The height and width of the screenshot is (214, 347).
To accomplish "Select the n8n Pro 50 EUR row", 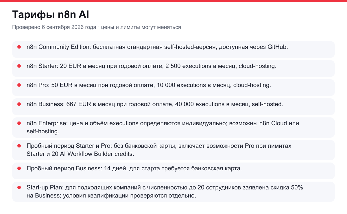I will pos(173,88).
